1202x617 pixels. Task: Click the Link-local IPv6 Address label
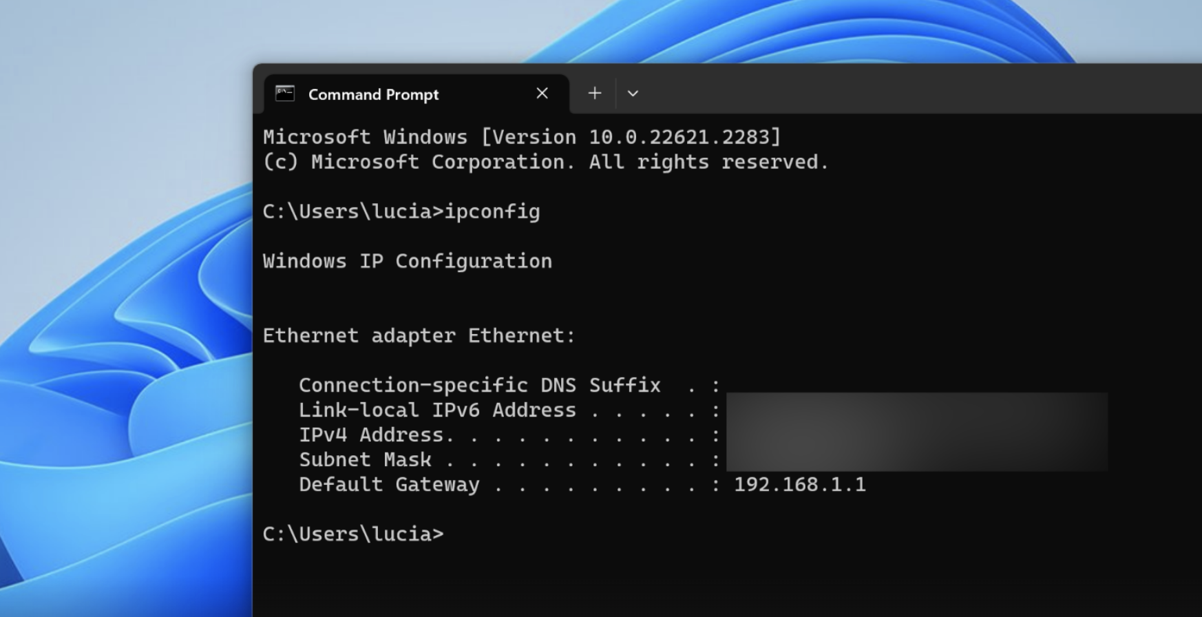436,410
